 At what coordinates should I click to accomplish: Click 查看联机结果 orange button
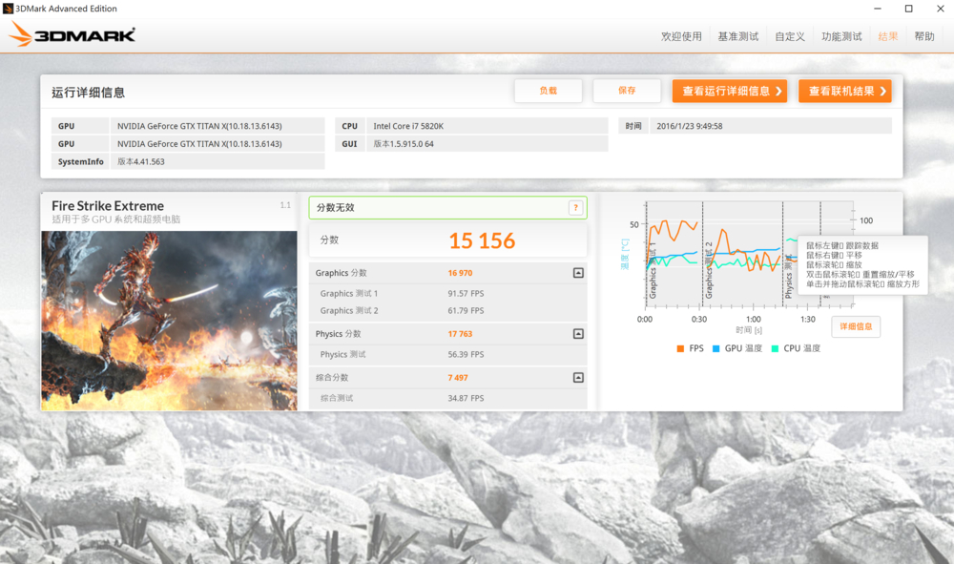tap(845, 92)
